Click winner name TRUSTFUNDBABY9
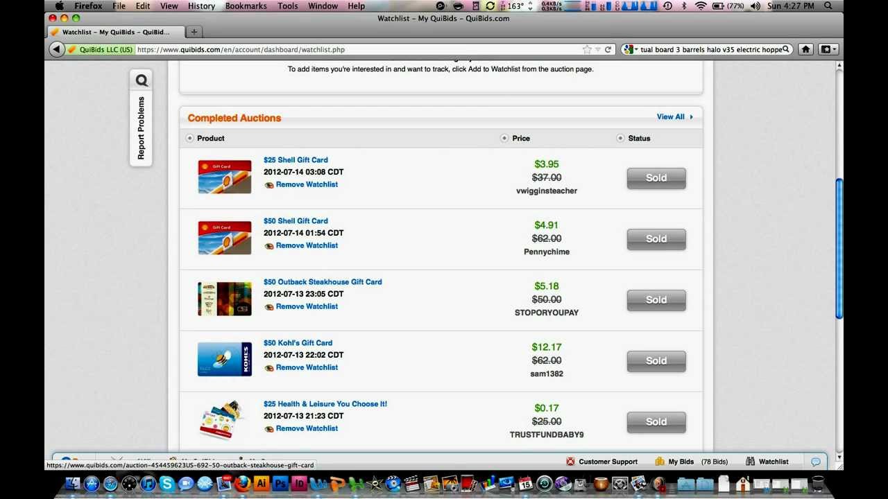 (x=547, y=435)
